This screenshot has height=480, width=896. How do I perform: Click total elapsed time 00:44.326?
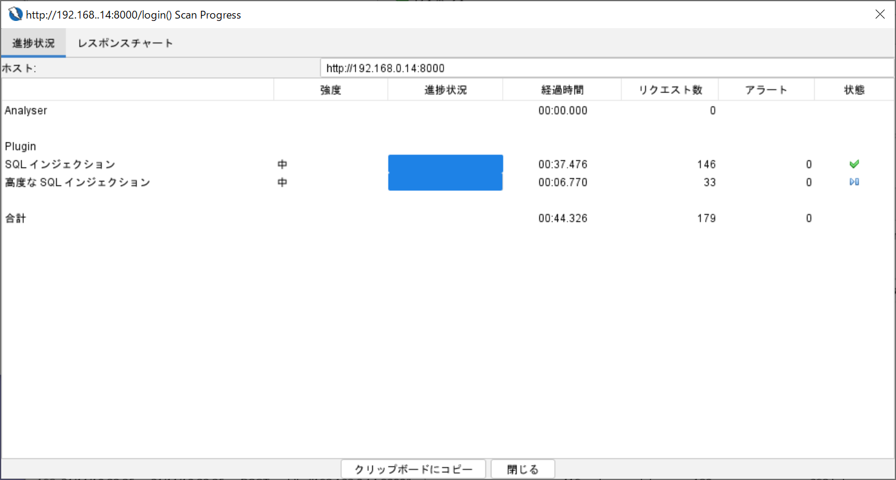tap(563, 218)
